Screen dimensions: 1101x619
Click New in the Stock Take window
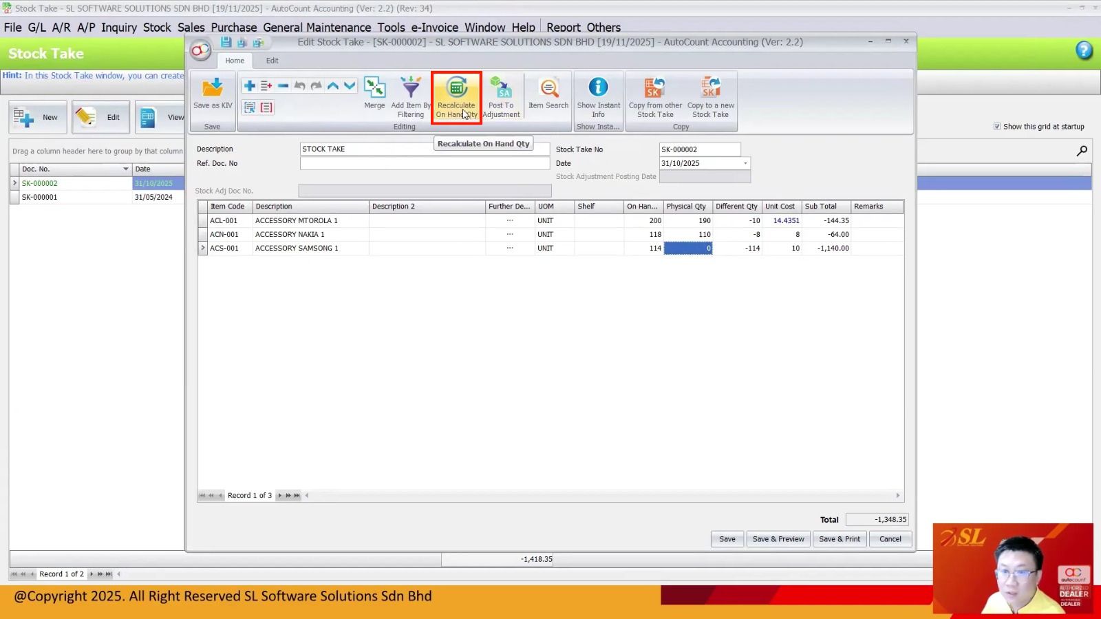38,117
